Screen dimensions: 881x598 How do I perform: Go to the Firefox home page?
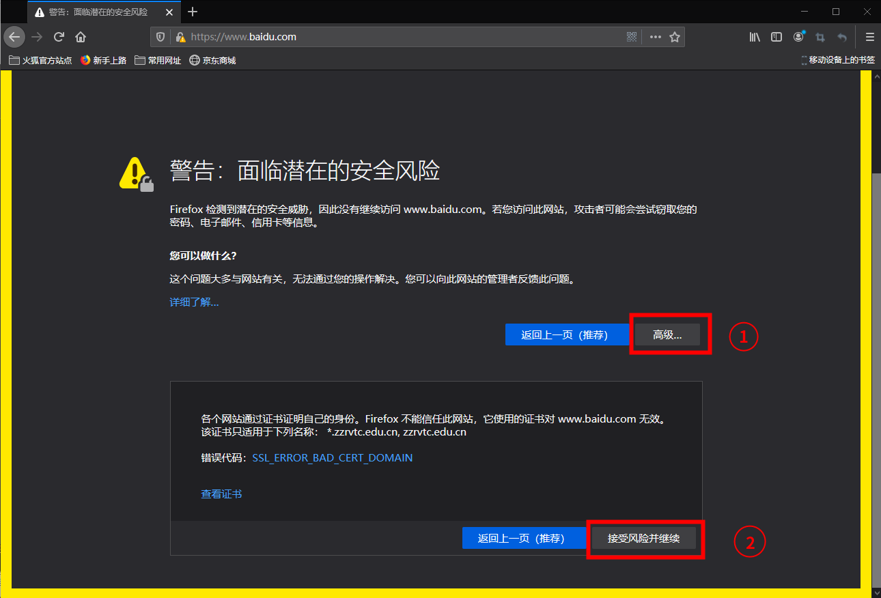pyautogui.click(x=81, y=37)
